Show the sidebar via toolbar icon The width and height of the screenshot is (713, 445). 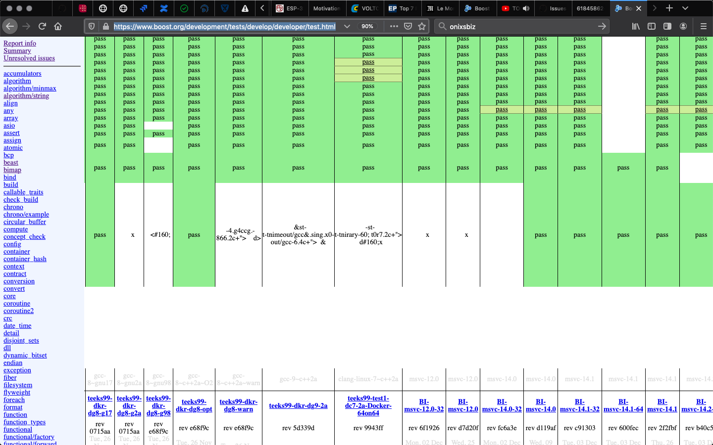pos(652,26)
